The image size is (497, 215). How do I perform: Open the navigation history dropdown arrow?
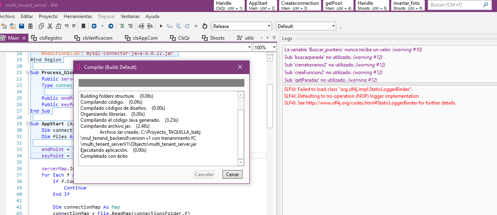point(102,26)
